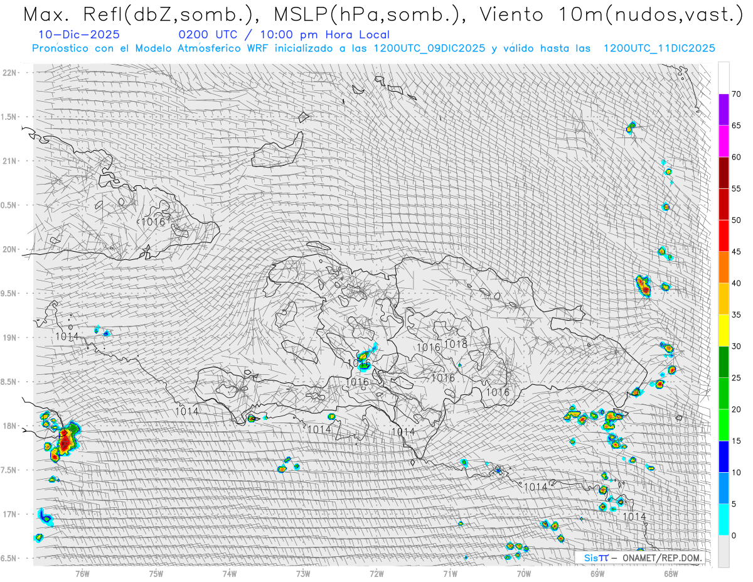Screen dimensions: 753x582
Task: Click the magenta 60-65 dBZ colorbar segment
Action: coord(724,141)
